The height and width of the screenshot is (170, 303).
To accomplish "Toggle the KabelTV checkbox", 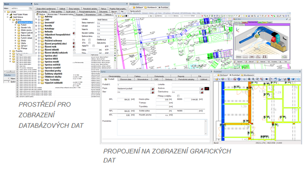I will pyautogui.click(x=94, y=46).
